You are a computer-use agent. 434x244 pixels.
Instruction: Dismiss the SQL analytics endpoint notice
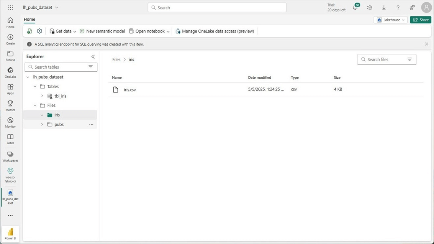[426, 44]
